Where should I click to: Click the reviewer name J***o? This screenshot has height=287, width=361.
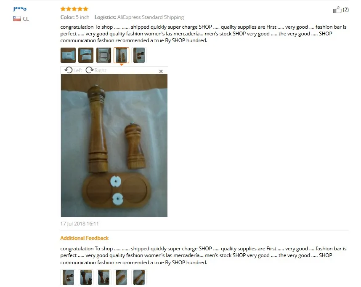[20, 9]
